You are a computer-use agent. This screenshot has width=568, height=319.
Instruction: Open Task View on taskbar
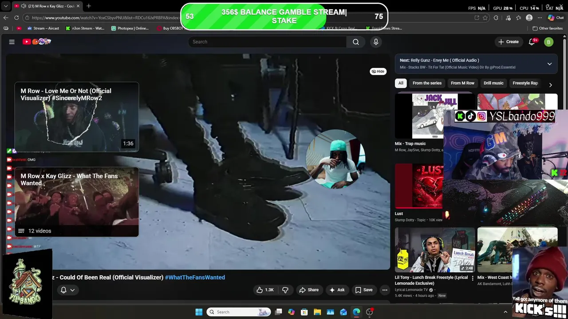278,312
